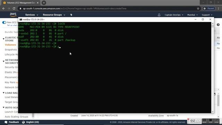Image resolution: width=222 pixels, height=125 pixels.
Task: Bookmark this page with star icon
Action: coord(198,8)
